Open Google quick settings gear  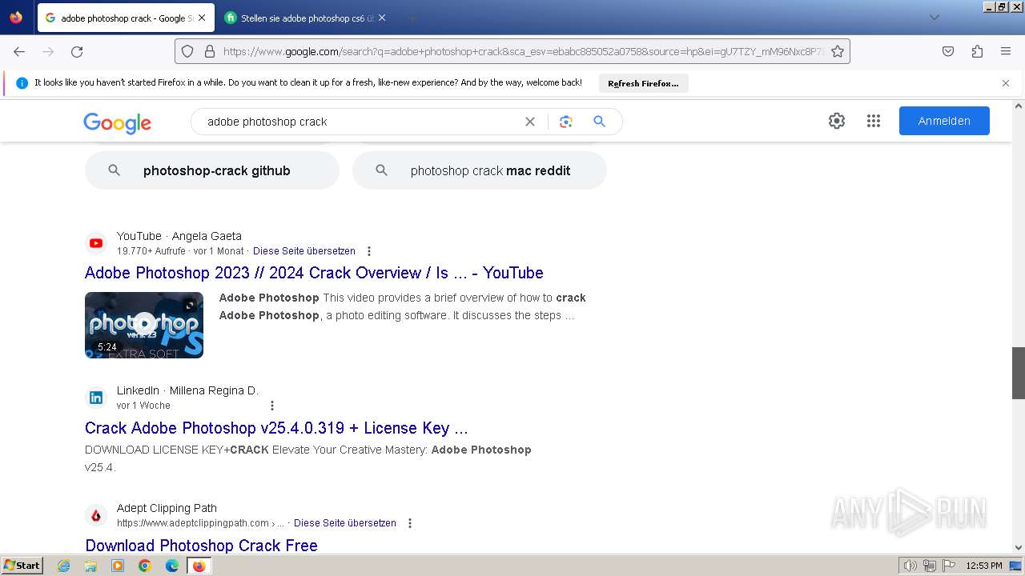pos(837,121)
